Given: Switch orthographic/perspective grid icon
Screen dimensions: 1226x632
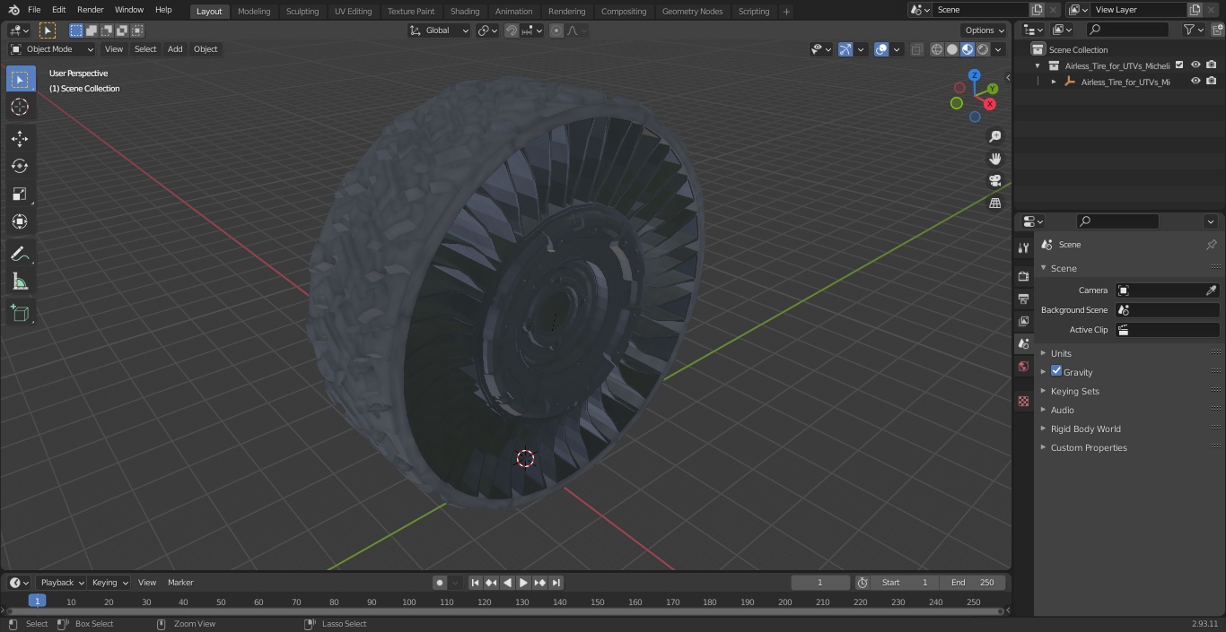Looking at the screenshot, I should [x=994, y=203].
